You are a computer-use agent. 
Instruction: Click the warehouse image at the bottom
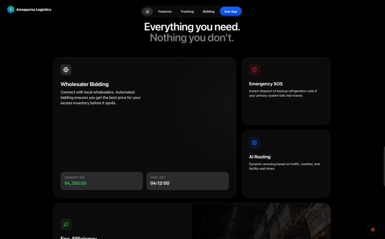click(261, 221)
